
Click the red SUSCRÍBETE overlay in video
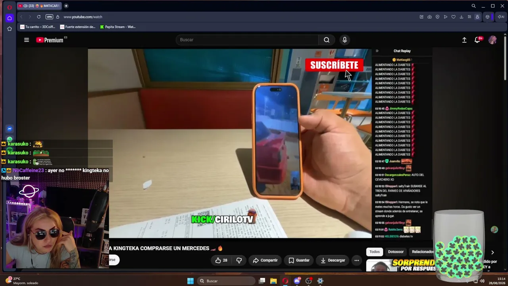click(x=334, y=65)
